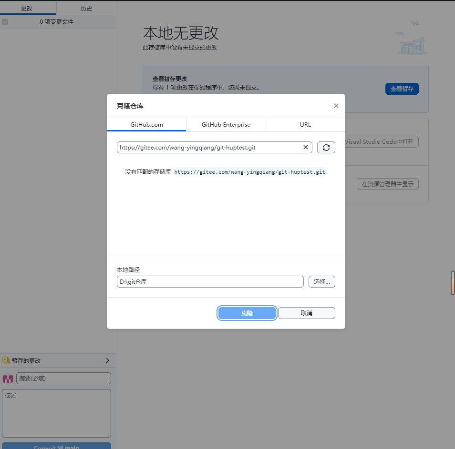Switch to the 历史 tab

(86, 8)
